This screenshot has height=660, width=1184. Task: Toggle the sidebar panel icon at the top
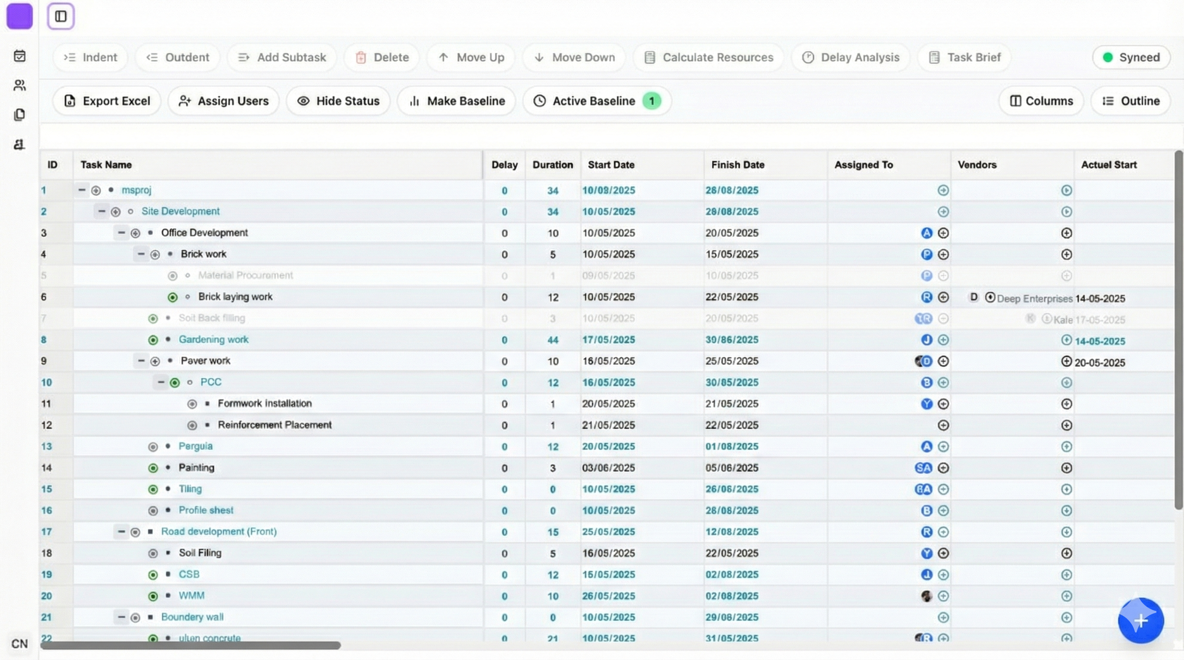point(61,16)
